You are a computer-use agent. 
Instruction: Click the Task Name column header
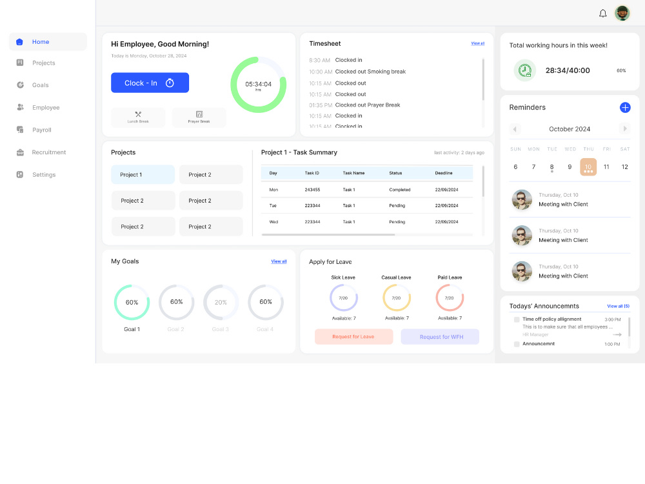353,173
